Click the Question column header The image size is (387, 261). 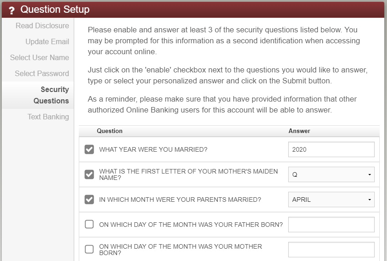pyautogui.click(x=110, y=131)
